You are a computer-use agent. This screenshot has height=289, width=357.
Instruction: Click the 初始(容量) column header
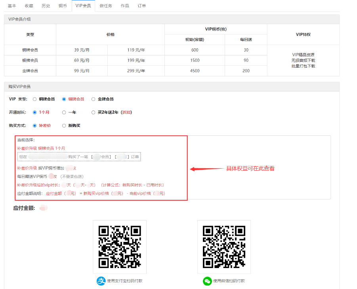195,40
